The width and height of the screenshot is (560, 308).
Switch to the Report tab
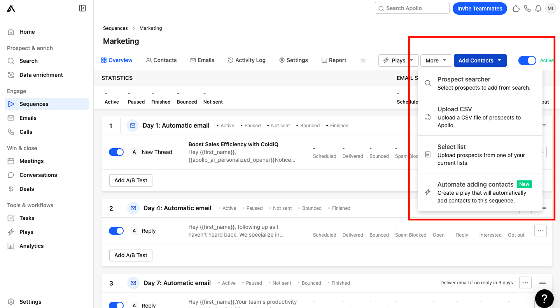click(x=334, y=60)
